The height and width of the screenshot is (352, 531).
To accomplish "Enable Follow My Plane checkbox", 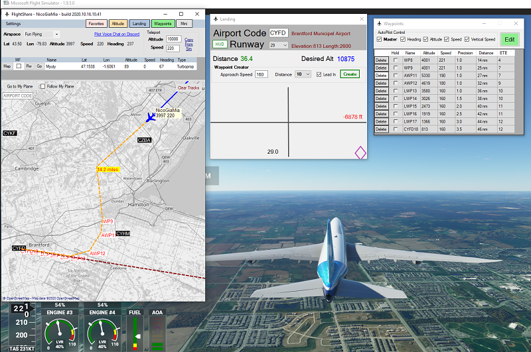I will [x=42, y=87].
